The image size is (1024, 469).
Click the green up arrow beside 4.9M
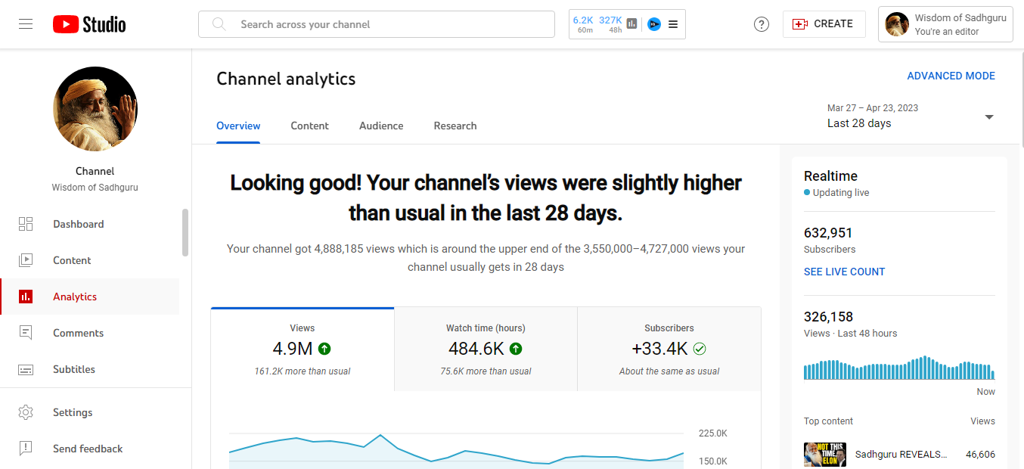pyautogui.click(x=324, y=349)
